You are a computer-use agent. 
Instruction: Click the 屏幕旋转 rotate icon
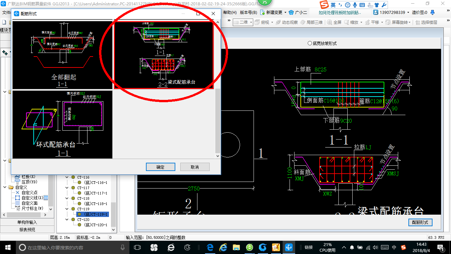coord(388,22)
